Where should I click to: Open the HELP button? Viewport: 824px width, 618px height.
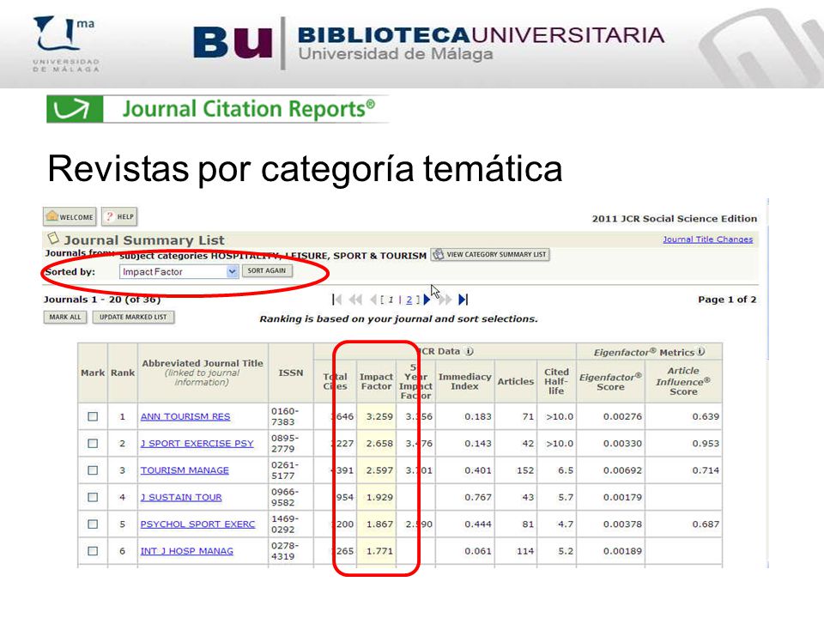(119, 216)
